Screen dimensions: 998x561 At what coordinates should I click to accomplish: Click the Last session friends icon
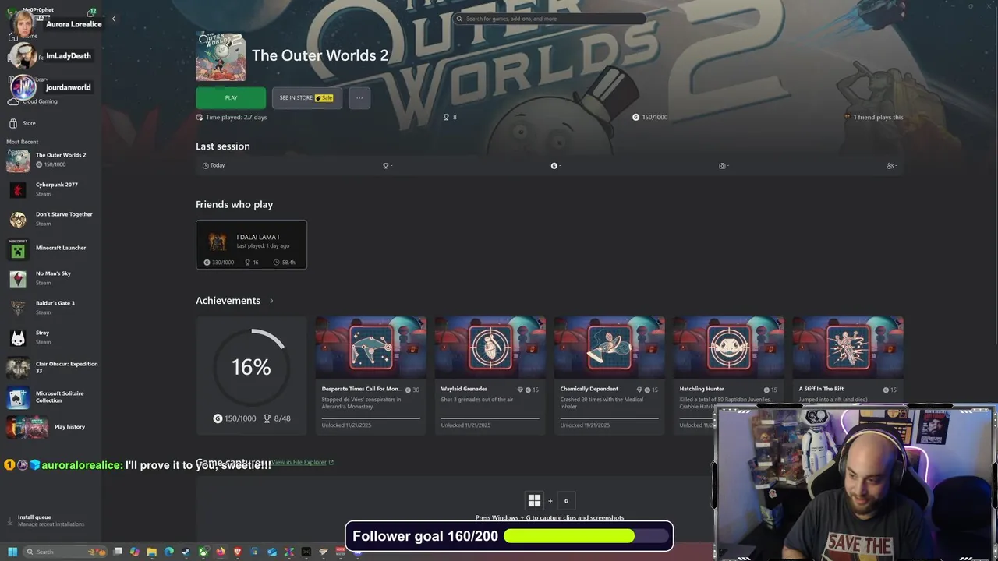click(890, 166)
